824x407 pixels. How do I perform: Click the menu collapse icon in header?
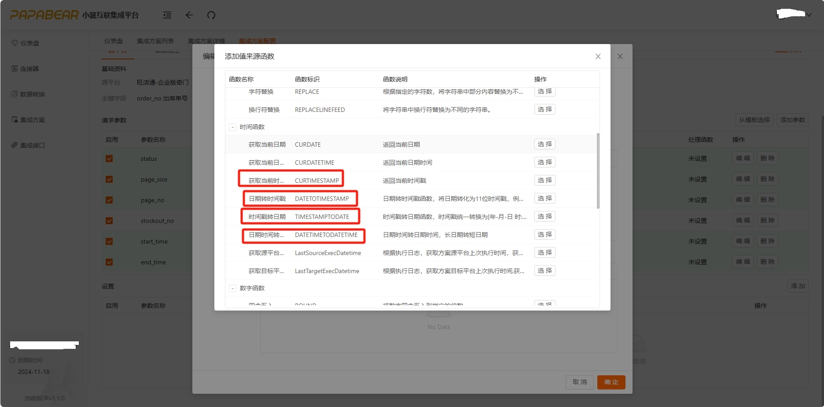point(167,15)
